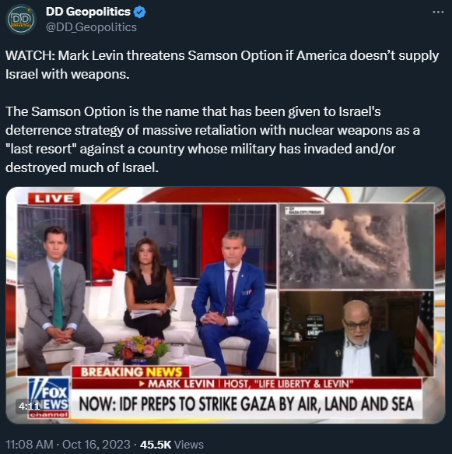The image size is (452, 454).
Task: Click the IDF preps headline ticker
Action: tap(247, 404)
